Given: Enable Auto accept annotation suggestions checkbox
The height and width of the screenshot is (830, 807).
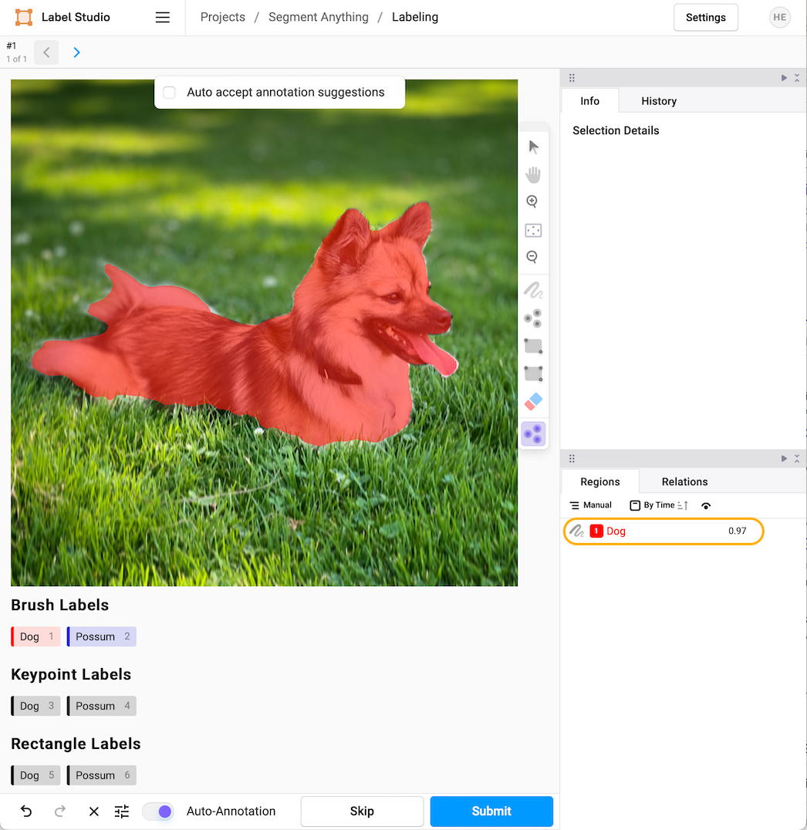Looking at the screenshot, I should [170, 93].
